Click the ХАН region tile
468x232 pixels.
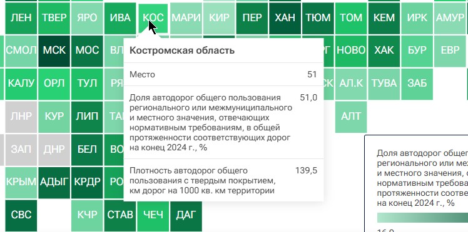[x=285, y=18]
